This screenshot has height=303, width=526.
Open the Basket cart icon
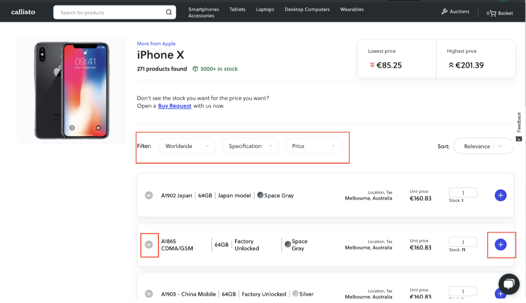click(x=493, y=13)
